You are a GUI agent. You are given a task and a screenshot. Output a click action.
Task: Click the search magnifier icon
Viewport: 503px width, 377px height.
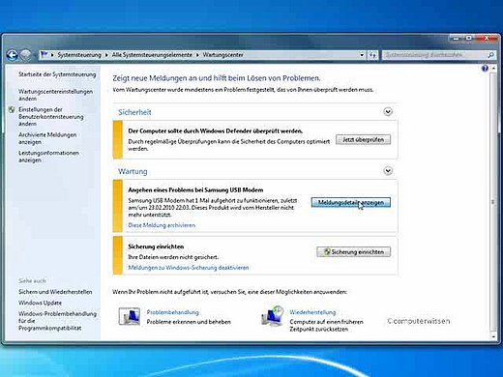click(x=490, y=55)
